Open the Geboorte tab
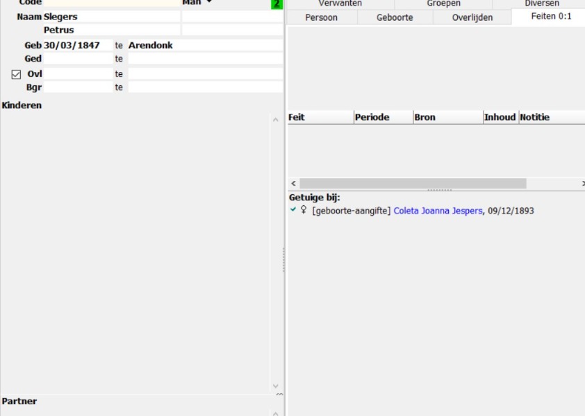The image size is (585, 416). pyautogui.click(x=395, y=17)
